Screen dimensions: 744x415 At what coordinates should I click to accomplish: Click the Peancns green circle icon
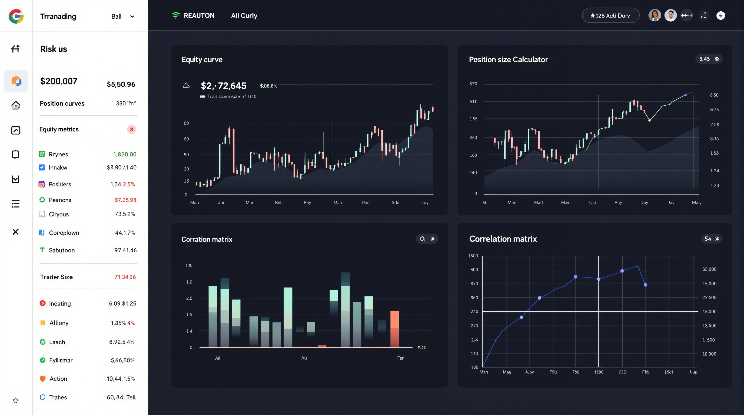[42, 200]
